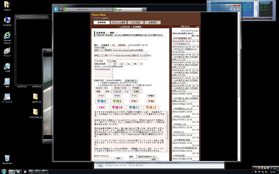Click the 新規投稿 new post link

click(x=125, y=27)
